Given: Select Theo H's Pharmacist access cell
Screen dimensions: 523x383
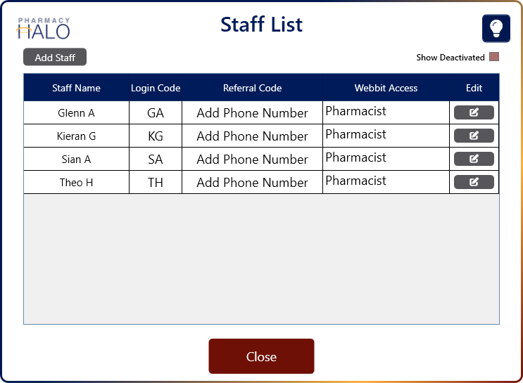Looking at the screenshot, I should (386, 182).
